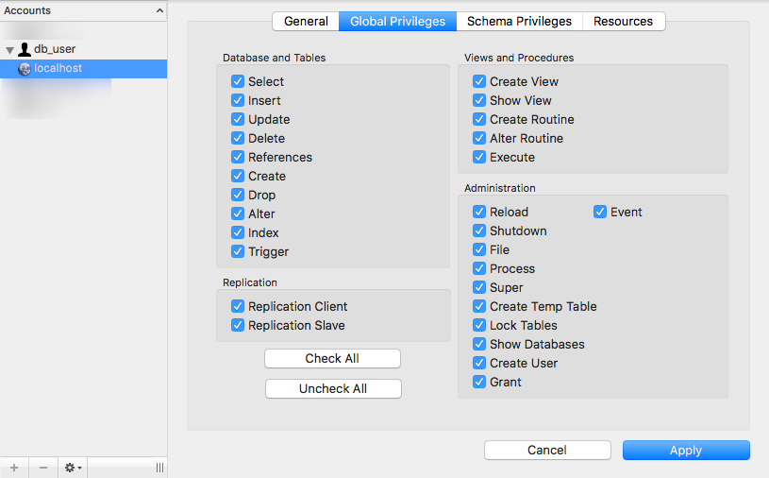Toggle the Drop privilege checkbox
The image size is (769, 478).
(x=238, y=196)
